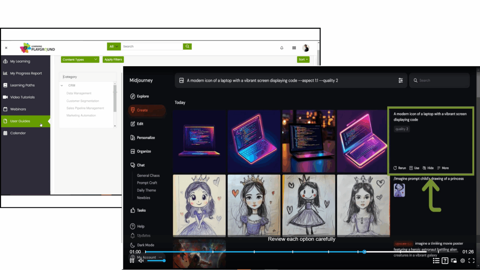
Task: Click Rerun for the laptop prompt
Action: point(400,168)
